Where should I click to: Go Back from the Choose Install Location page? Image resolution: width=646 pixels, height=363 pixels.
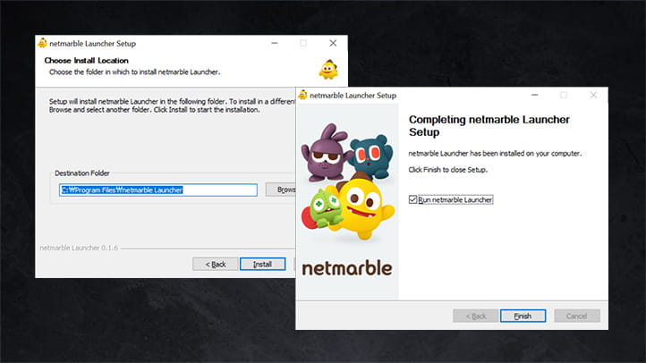click(216, 264)
